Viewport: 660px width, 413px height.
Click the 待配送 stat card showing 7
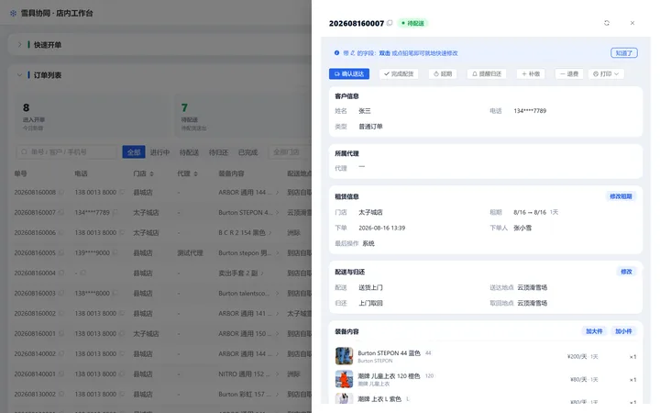(243, 116)
